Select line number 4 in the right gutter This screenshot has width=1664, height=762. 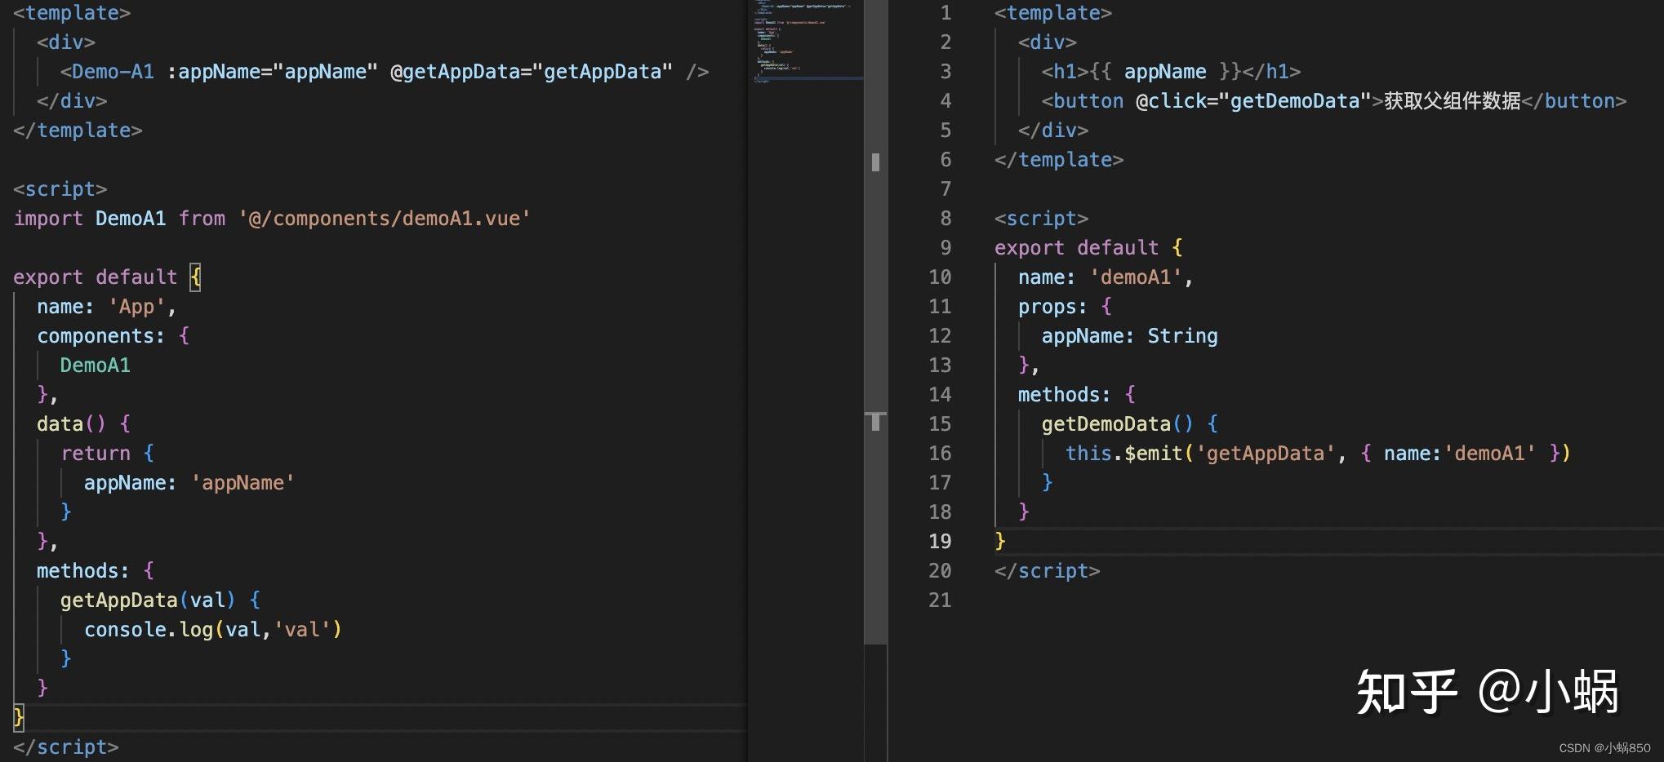945,101
